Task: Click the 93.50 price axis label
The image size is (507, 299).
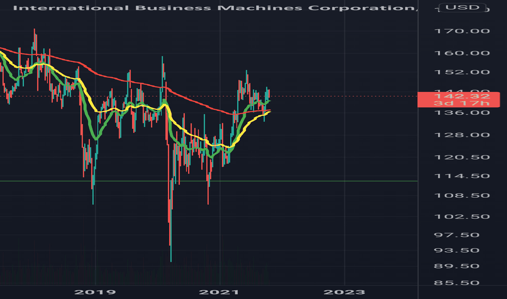Action: pyautogui.click(x=456, y=250)
